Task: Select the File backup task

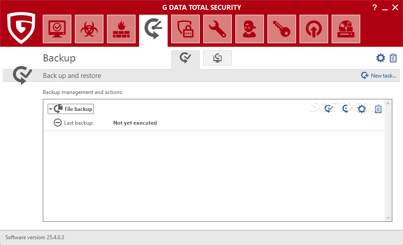Action: point(71,109)
